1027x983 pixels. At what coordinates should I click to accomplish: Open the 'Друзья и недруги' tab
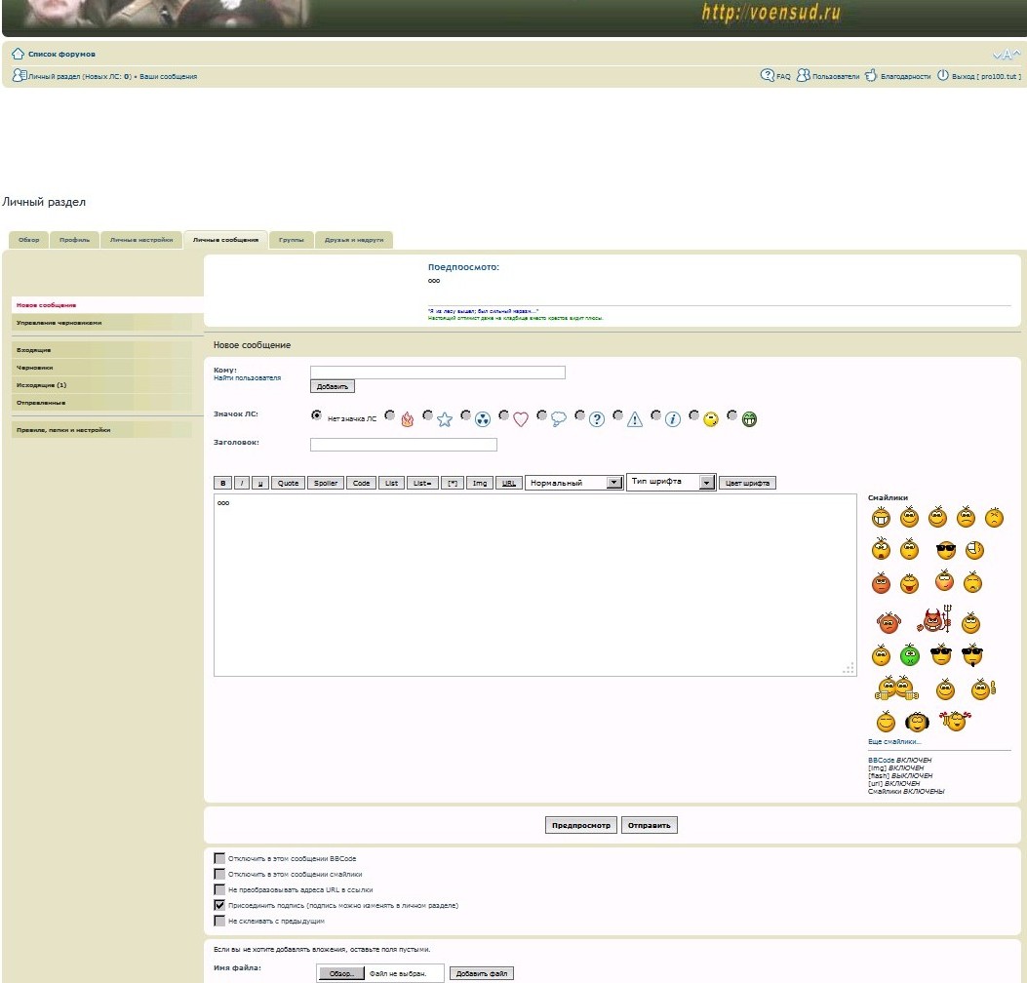[x=353, y=240]
